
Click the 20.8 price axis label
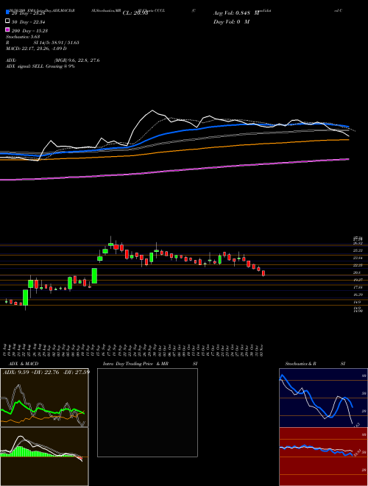(357, 272)
